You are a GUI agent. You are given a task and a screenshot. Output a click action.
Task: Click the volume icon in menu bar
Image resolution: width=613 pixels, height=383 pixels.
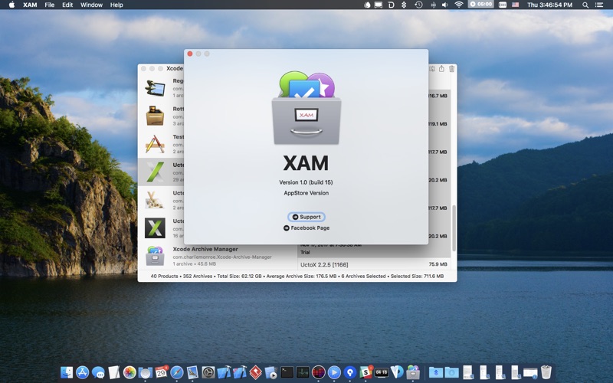(445, 5)
